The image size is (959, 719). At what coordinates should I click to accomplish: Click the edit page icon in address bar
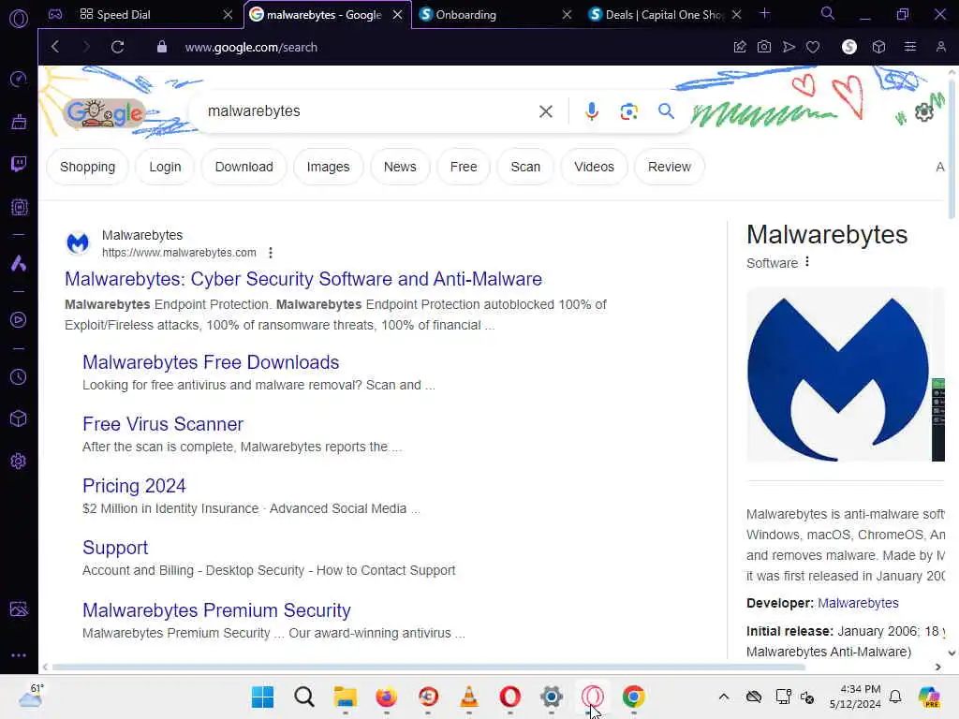click(x=740, y=47)
